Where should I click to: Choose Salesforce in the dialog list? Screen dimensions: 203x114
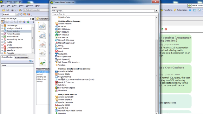(62, 85)
